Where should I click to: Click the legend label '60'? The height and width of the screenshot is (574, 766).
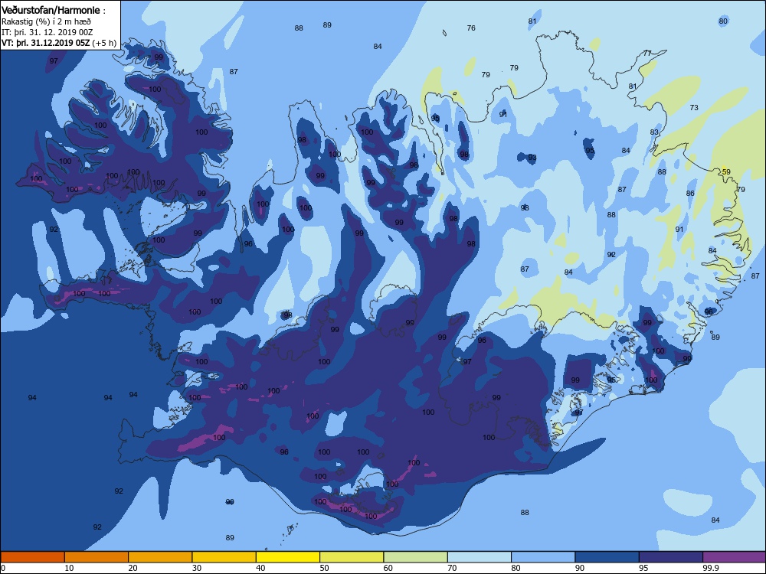pos(388,568)
